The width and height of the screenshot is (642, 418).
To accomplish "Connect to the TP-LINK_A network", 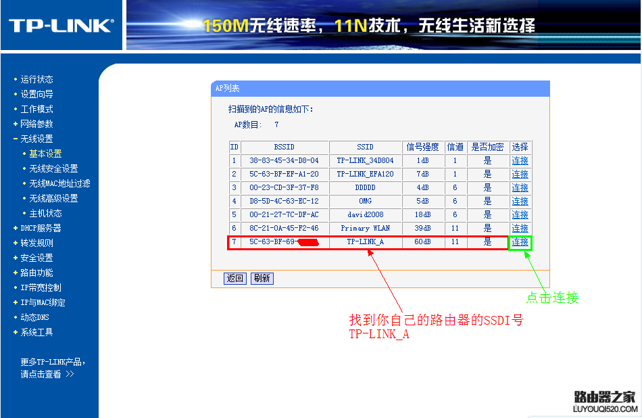I will pos(520,241).
